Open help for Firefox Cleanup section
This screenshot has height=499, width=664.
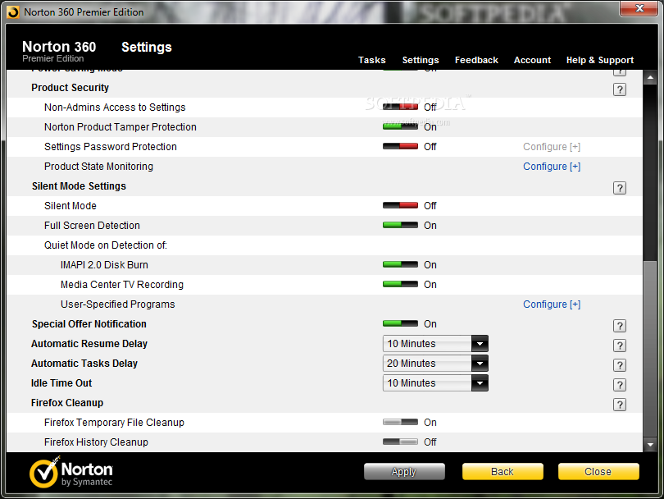[620, 405]
